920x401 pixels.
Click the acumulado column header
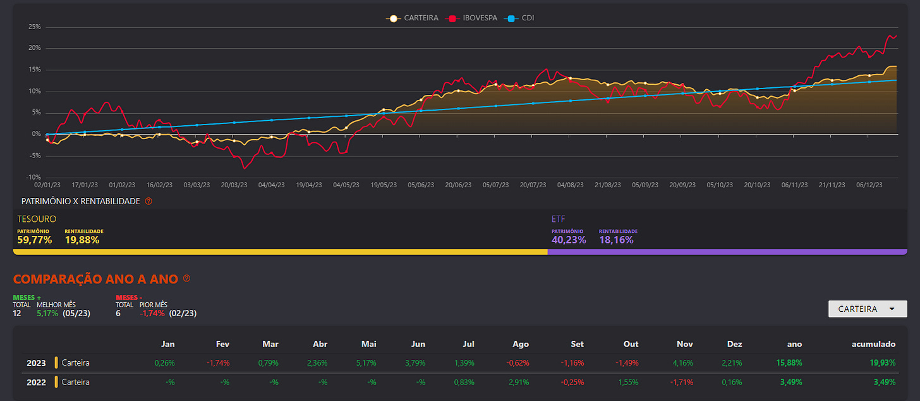click(875, 344)
